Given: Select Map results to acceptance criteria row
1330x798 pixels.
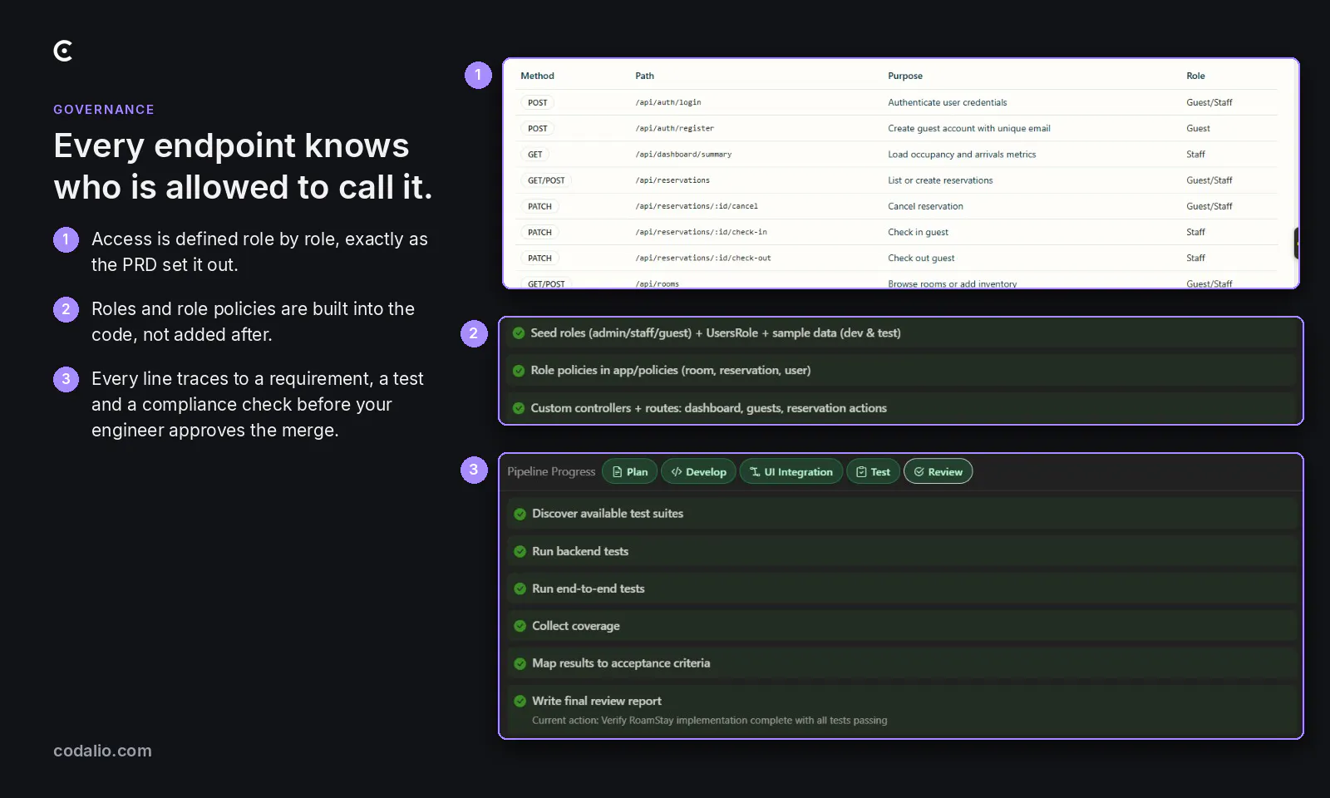Looking at the screenshot, I should coord(902,663).
